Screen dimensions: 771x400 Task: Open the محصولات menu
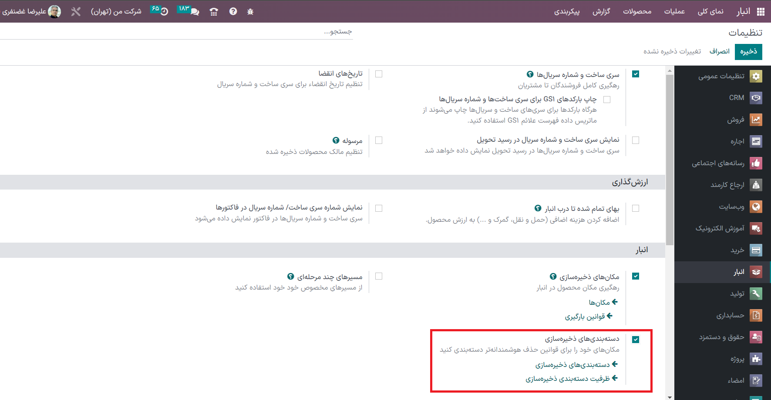pos(637,11)
